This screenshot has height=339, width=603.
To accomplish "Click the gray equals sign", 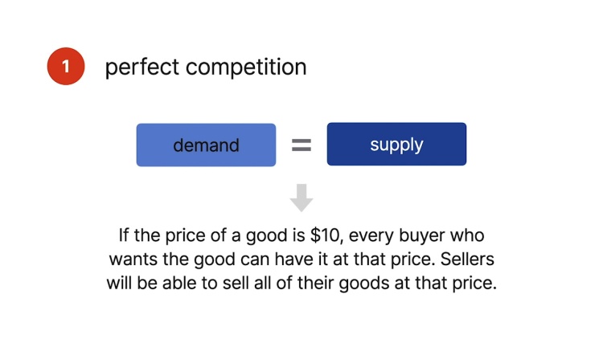I will click(301, 145).
